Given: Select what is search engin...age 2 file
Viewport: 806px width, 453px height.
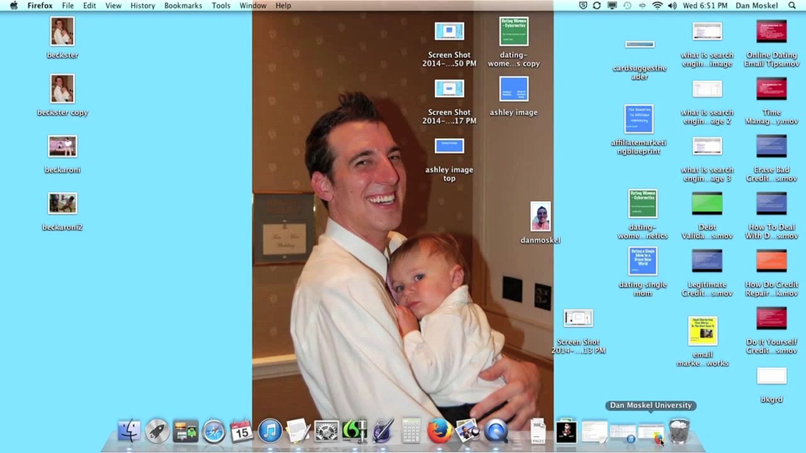Looking at the screenshot, I should [707, 89].
